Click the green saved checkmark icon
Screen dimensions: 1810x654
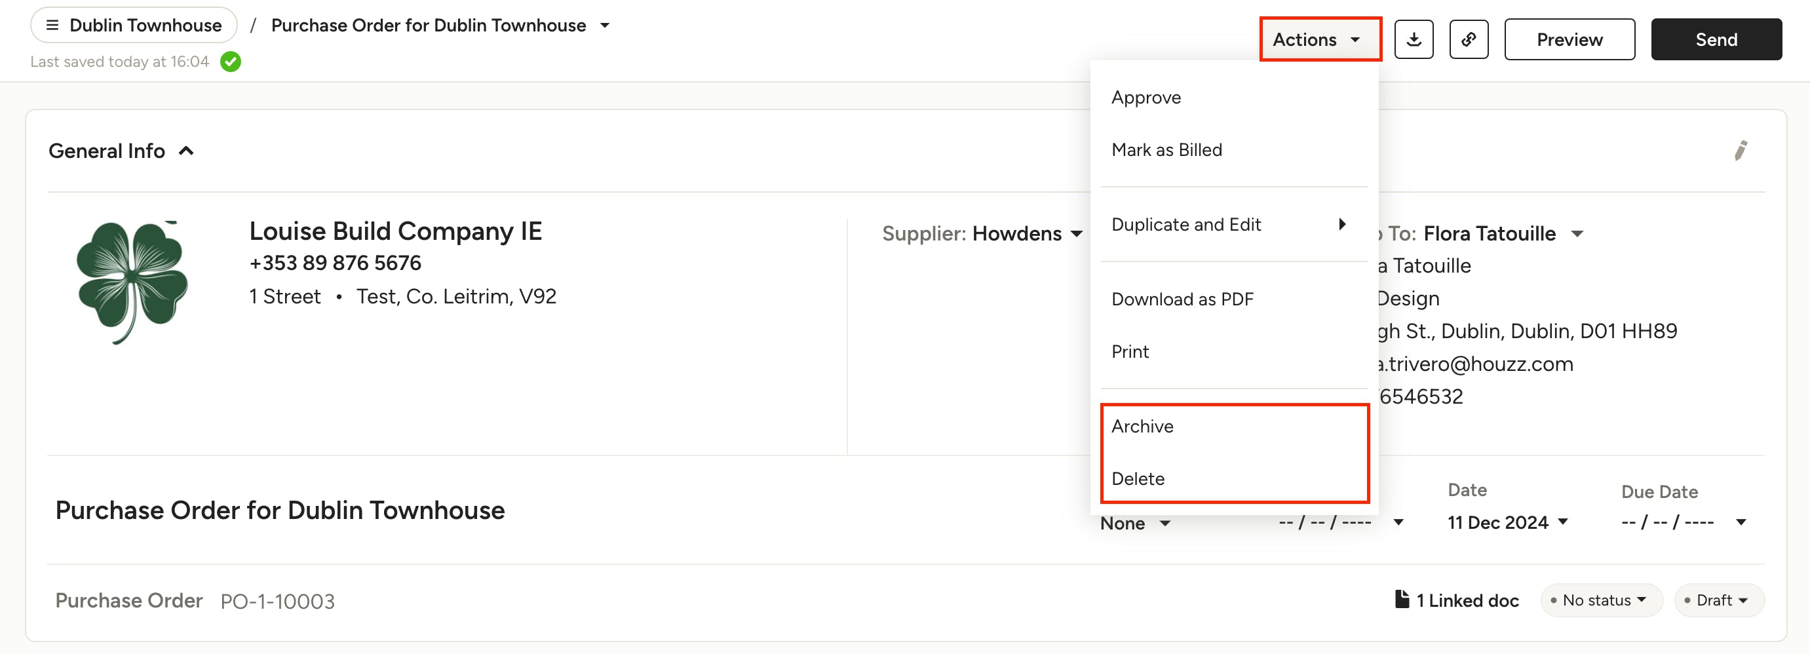coord(231,62)
